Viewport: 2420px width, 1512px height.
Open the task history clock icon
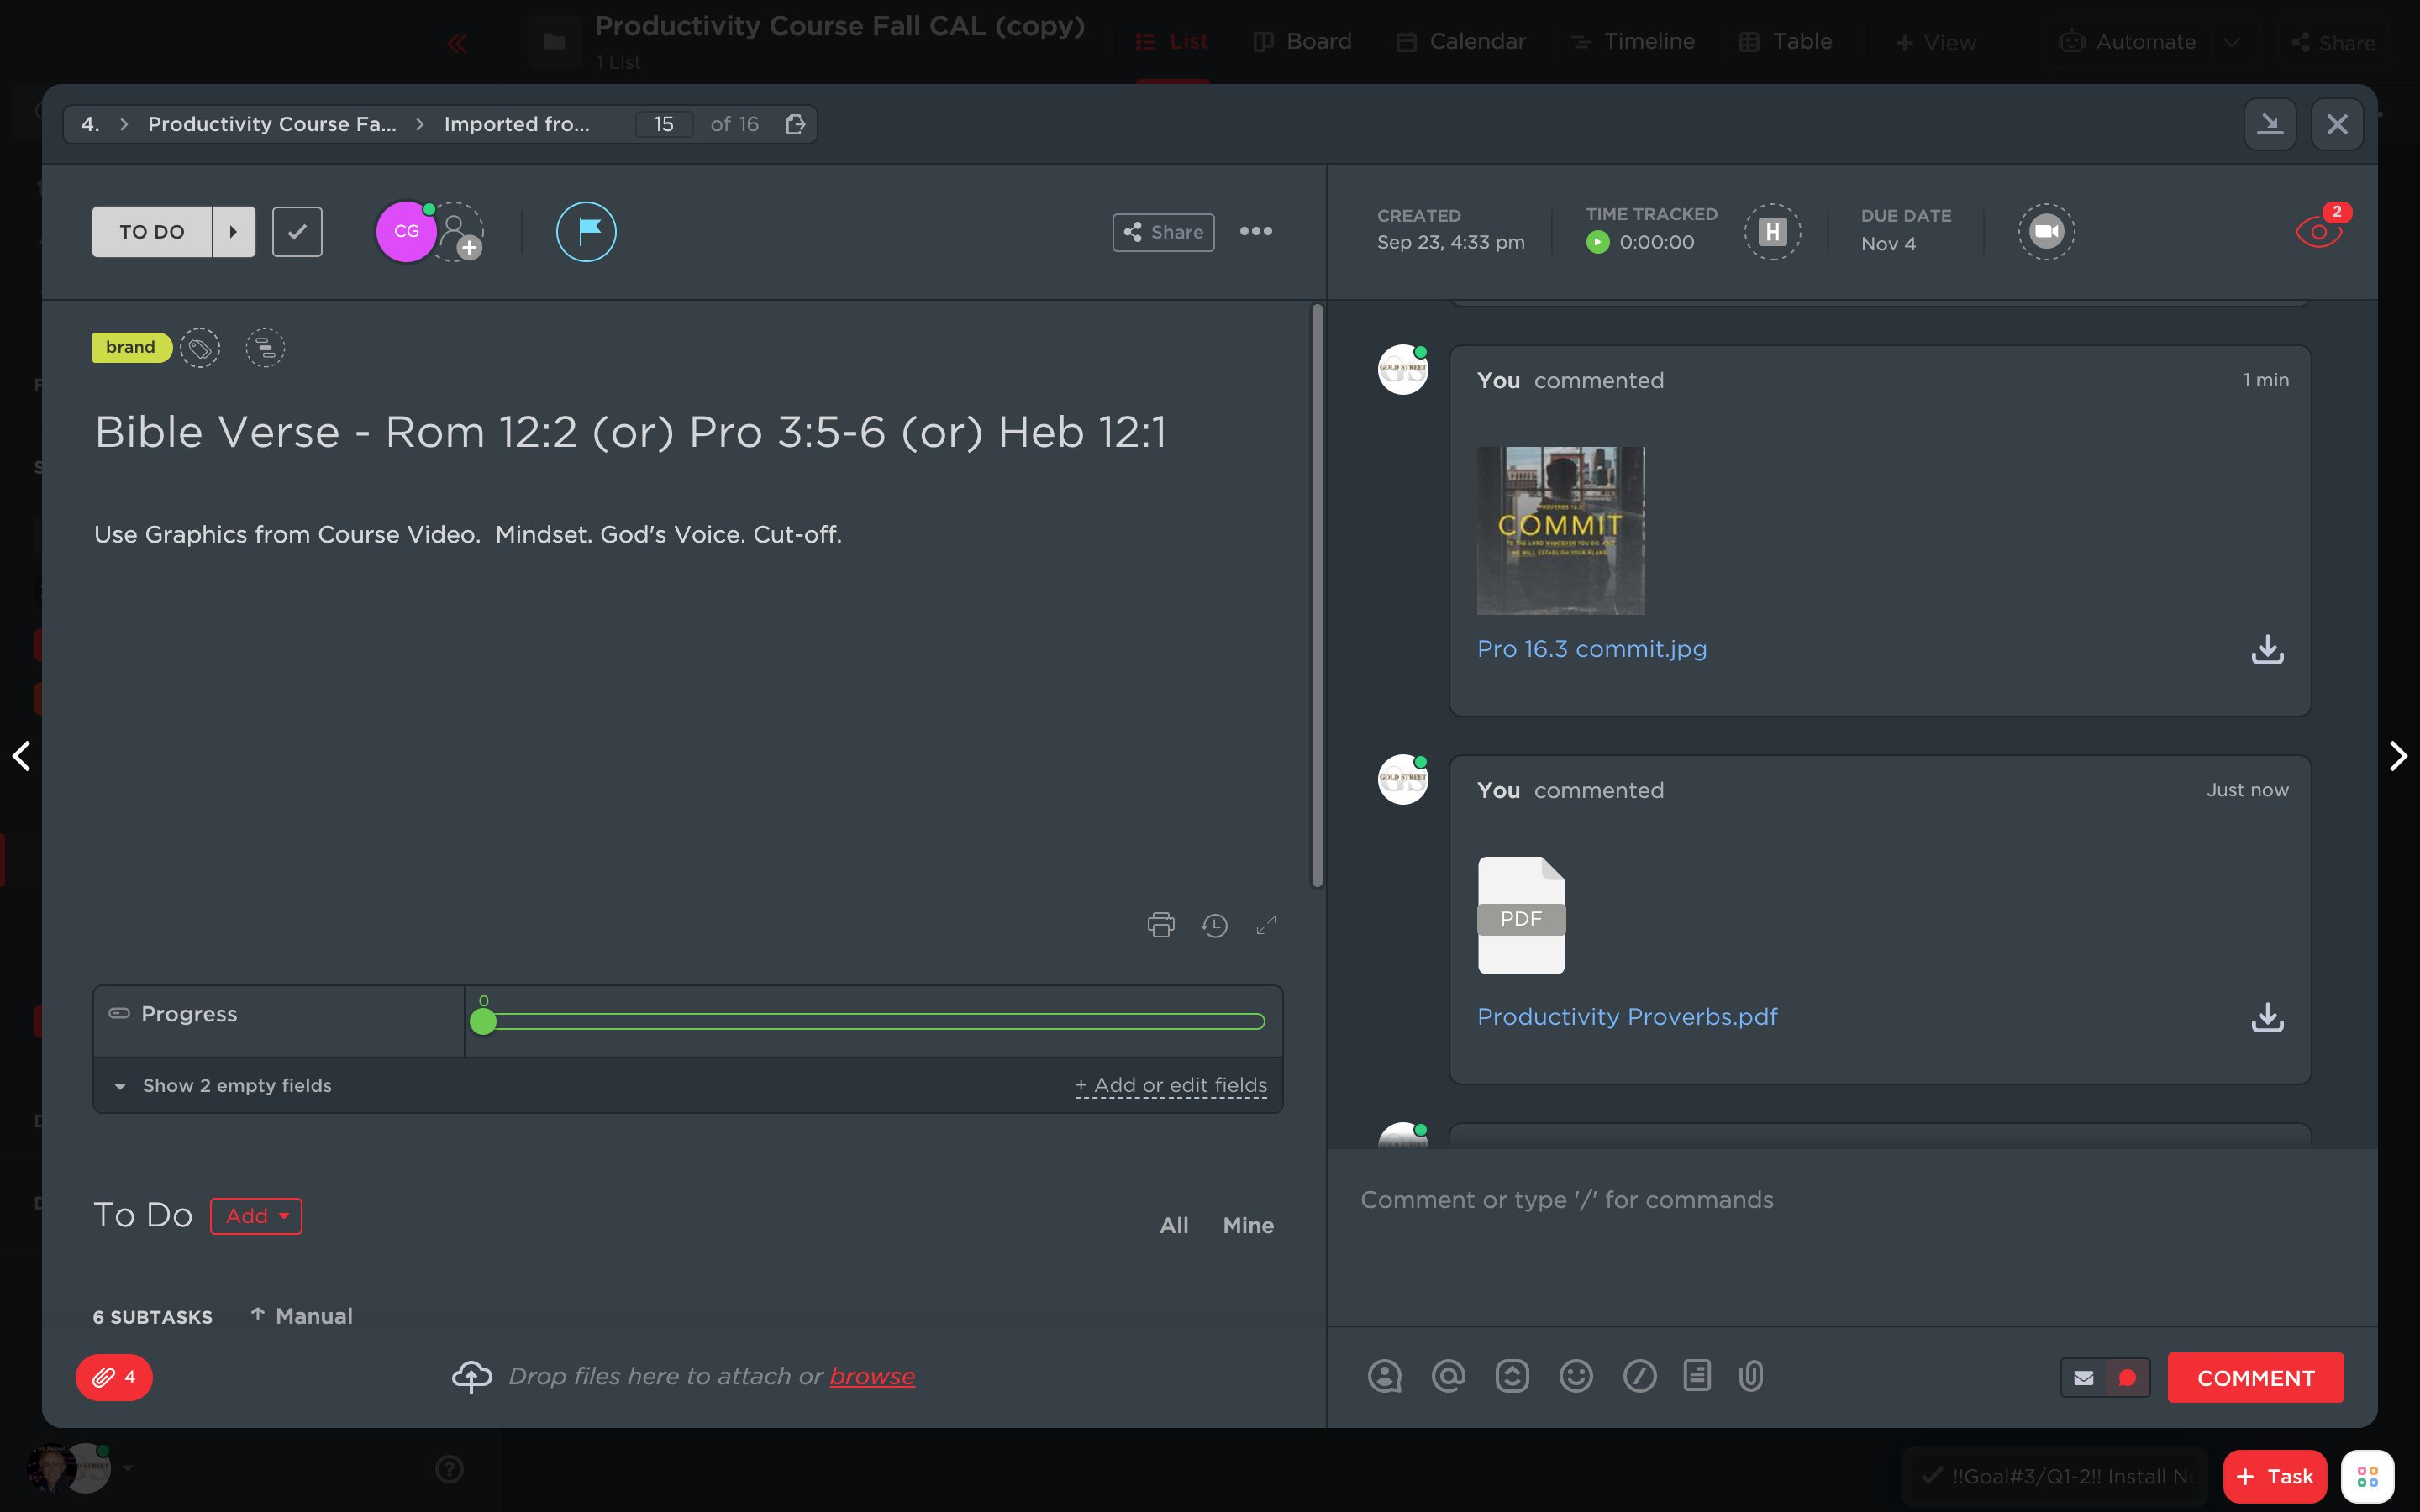[x=1214, y=925]
